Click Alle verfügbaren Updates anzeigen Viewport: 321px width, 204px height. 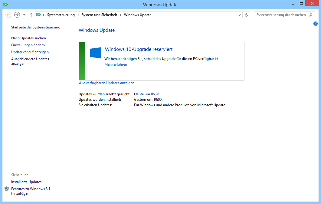107,83
